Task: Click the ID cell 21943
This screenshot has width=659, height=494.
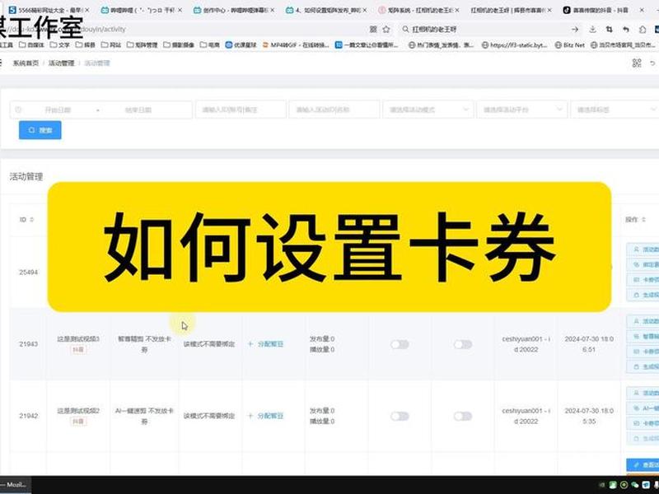Action: pyautogui.click(x=28, y=344)
